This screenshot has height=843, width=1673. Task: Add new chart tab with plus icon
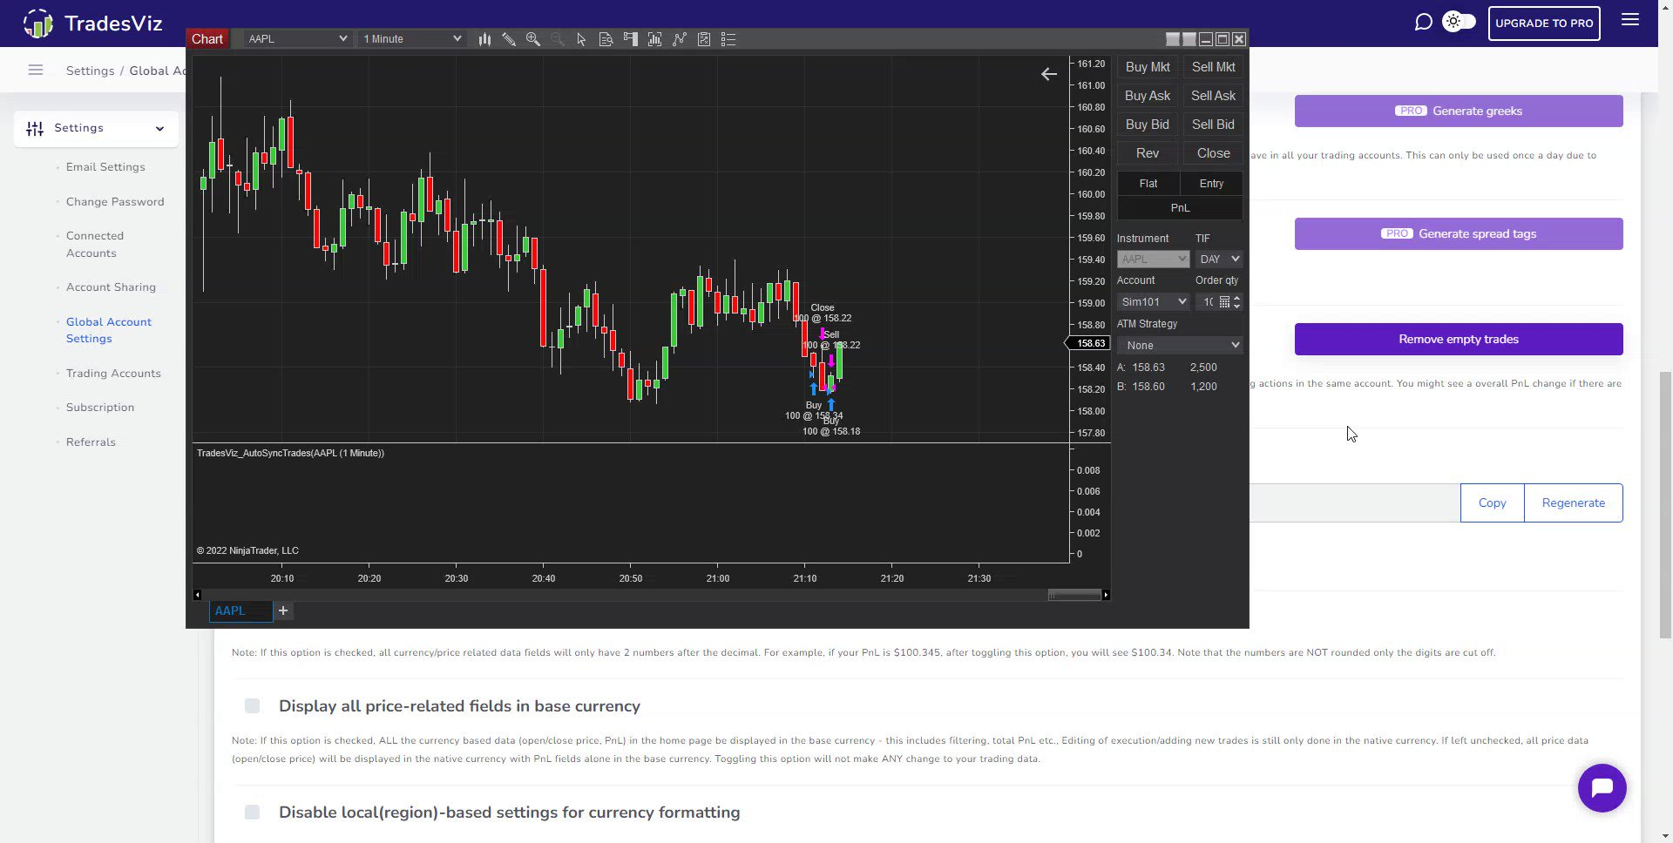[x=283, y=610]
